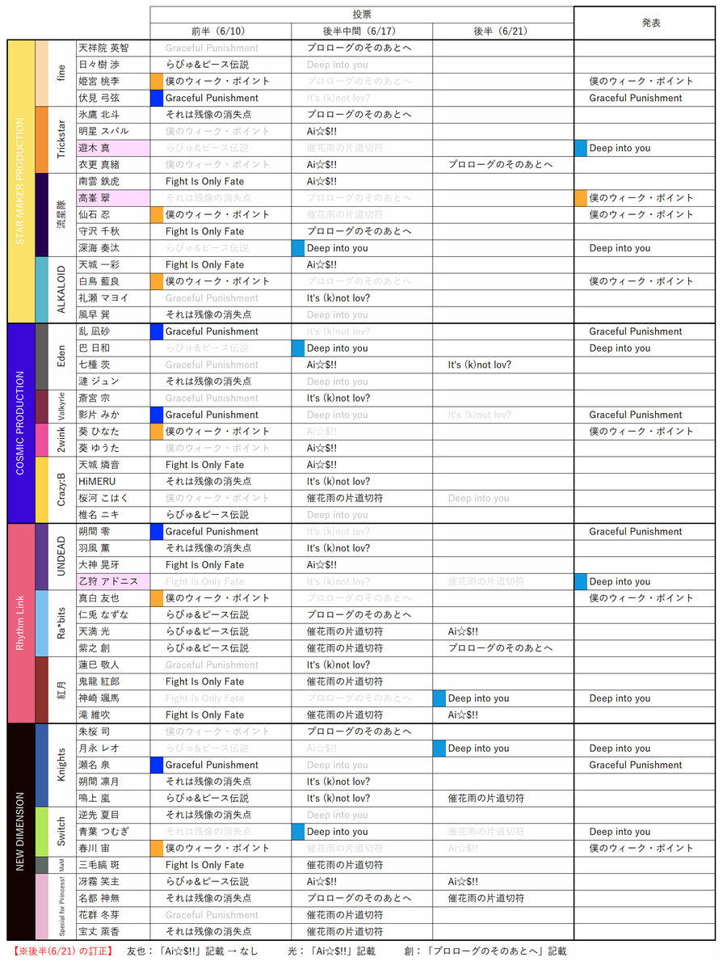This screenshot has width=723, height=970.
Task: Click light blue marker in 深海 奏汰 row
Action: coord(298,248)
